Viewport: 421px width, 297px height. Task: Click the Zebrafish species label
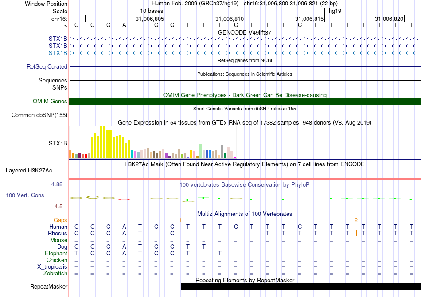(55, 273)
